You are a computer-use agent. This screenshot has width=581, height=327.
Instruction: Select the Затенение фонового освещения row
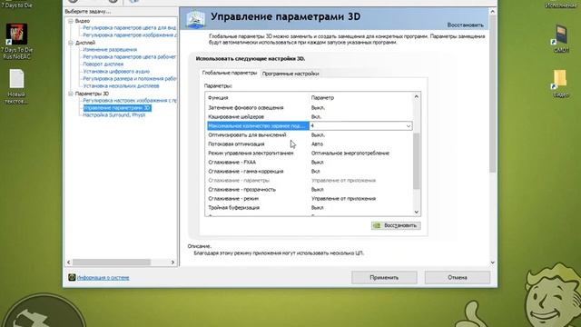[x=310, y=107]
